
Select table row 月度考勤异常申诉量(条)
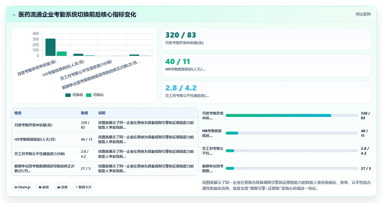tap(105, 125)
